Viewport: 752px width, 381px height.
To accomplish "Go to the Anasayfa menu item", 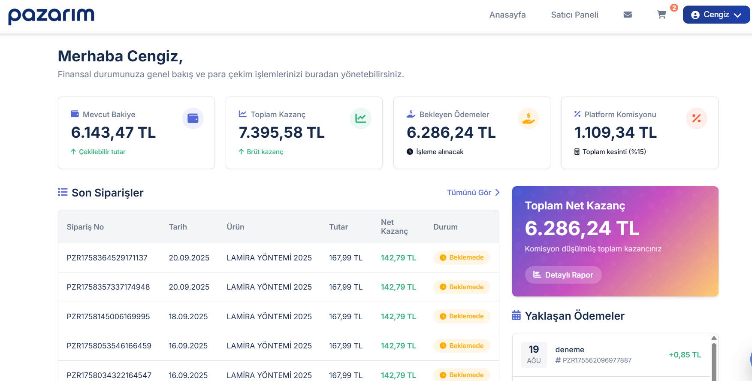I will click(507, 15).
